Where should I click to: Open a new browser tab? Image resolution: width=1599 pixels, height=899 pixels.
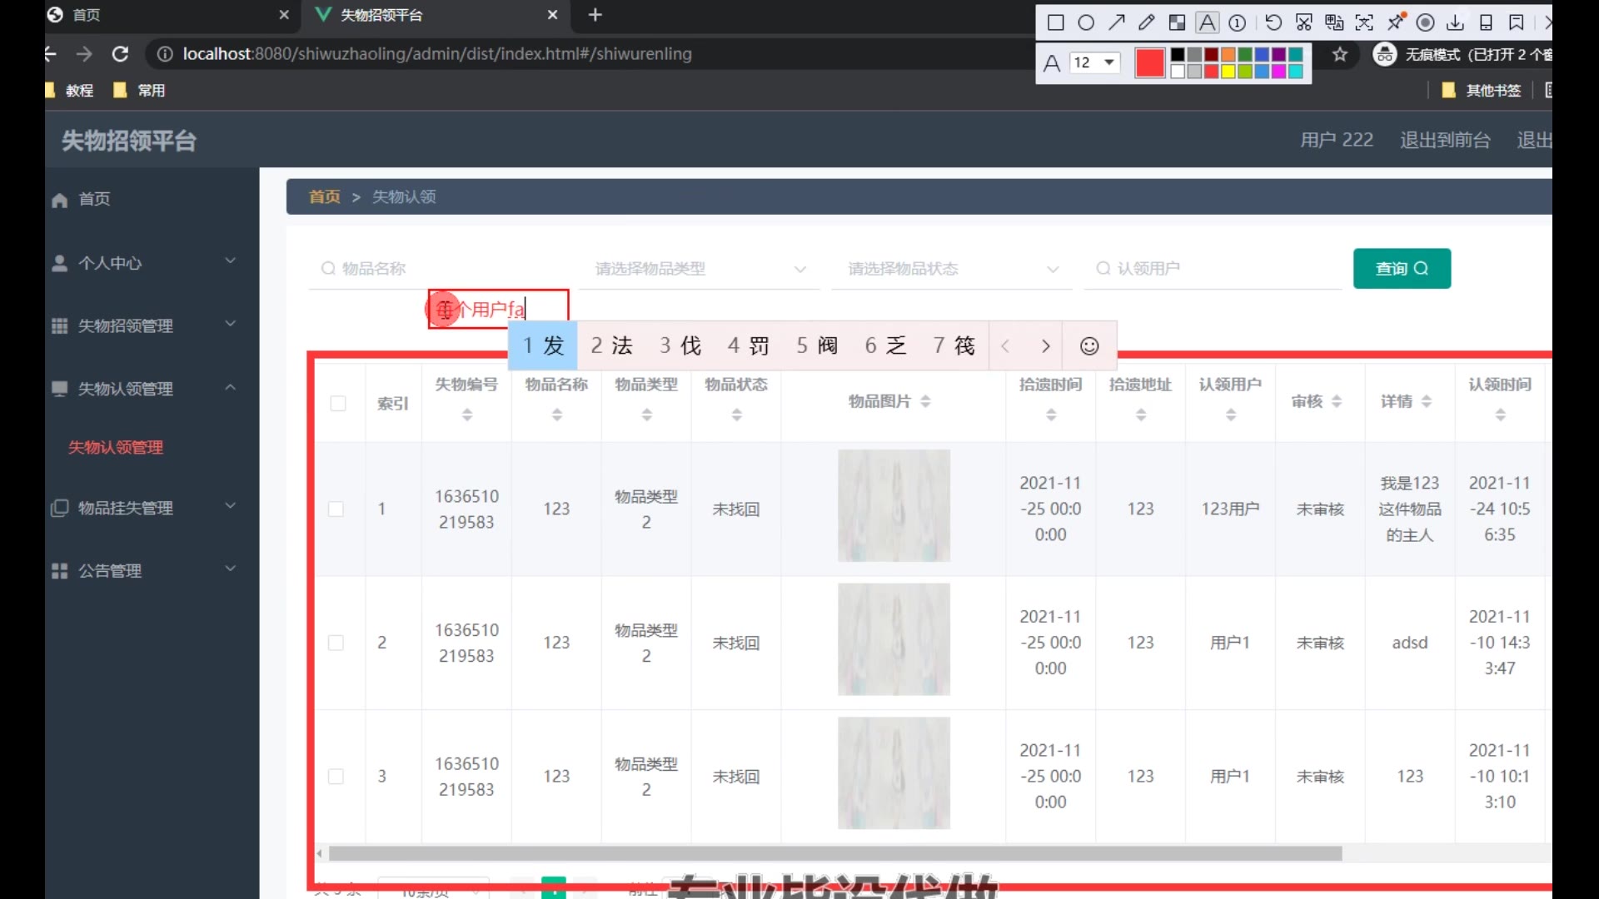click(x=595, y=15)
